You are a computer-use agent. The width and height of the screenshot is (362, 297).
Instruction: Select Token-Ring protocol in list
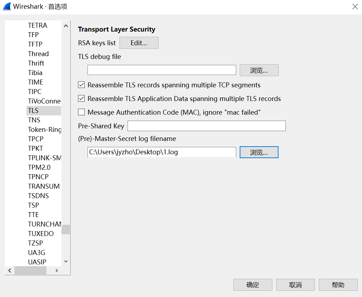point(45,129)
